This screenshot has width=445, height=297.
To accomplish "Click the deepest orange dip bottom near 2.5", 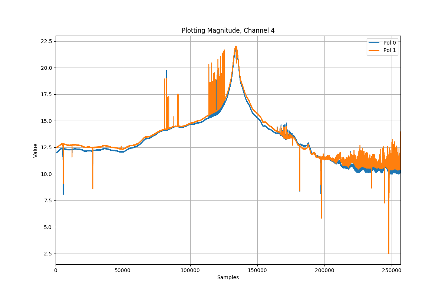I will coord(389,254).
